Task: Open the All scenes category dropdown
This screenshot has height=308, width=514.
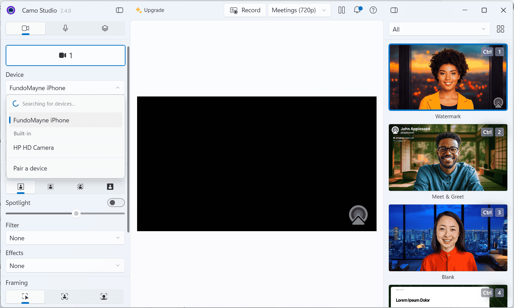Action: [x=440, y=29]
